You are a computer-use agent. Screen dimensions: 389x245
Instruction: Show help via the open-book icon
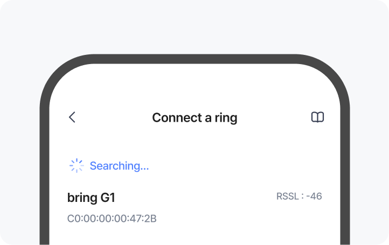coord(318,117)
